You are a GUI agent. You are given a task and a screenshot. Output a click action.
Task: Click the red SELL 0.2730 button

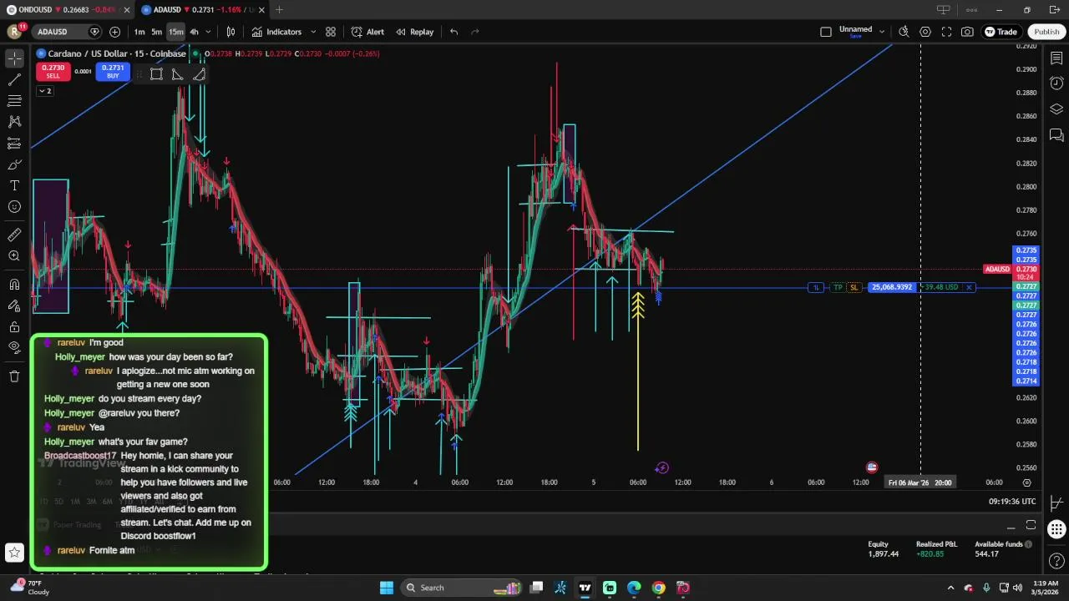coord(53,72)
